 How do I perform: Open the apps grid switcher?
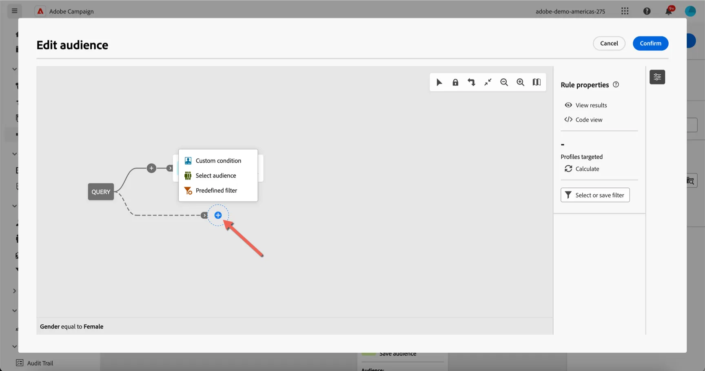pos(625,11)
